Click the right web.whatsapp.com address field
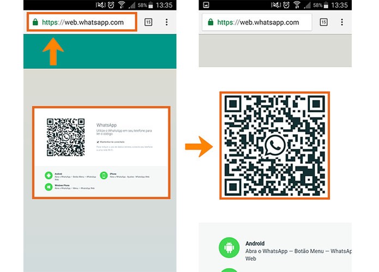The width and height of the screenshot is (379, 272). click(x=257, y=22)
